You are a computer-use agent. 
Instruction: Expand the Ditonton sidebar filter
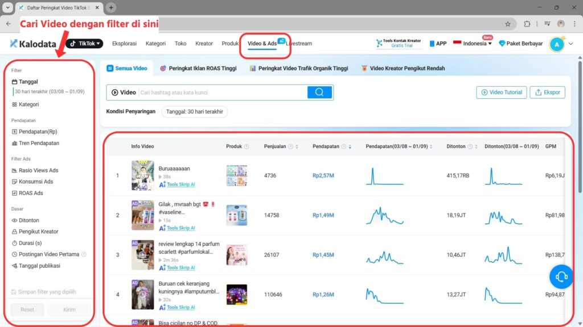pos(25,220)
